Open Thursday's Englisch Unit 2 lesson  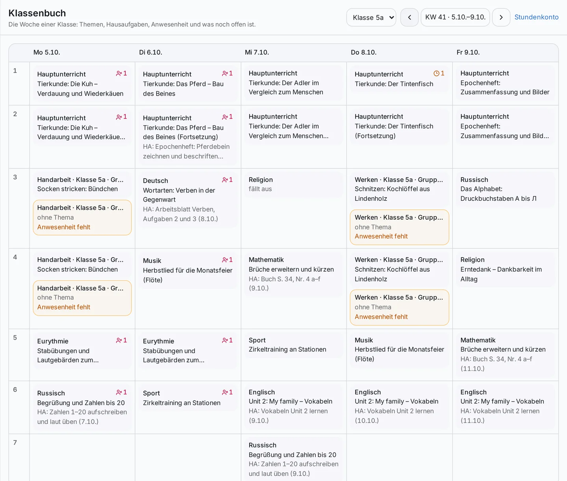(x=400, y=407)
